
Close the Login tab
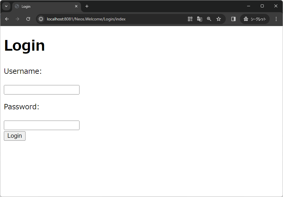[x=76, y=6]
